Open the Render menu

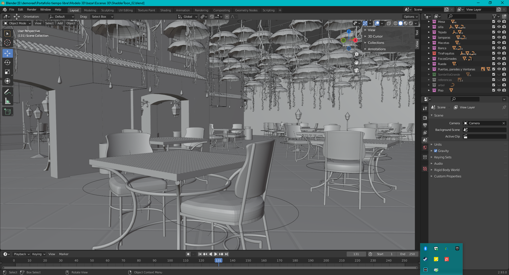32,10
